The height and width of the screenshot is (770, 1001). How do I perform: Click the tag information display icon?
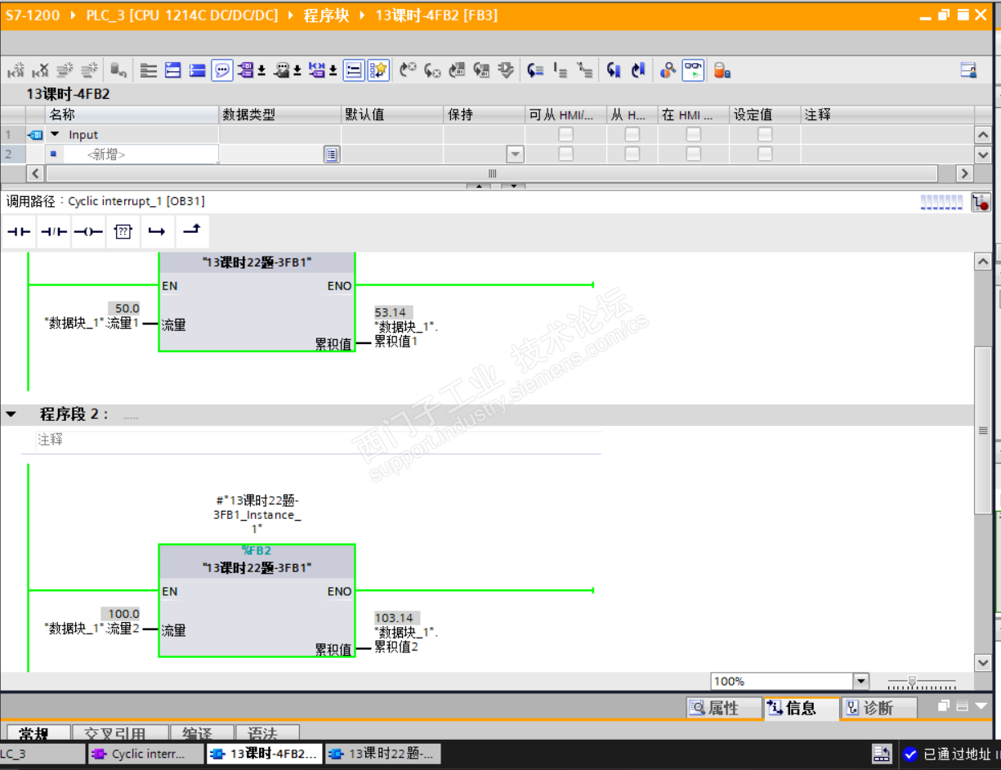coord(282,71)
